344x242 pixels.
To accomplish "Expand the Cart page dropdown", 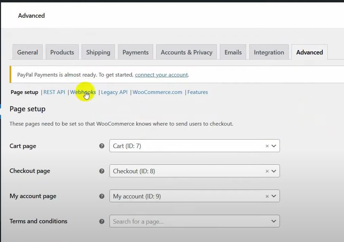I will (274, 146).
